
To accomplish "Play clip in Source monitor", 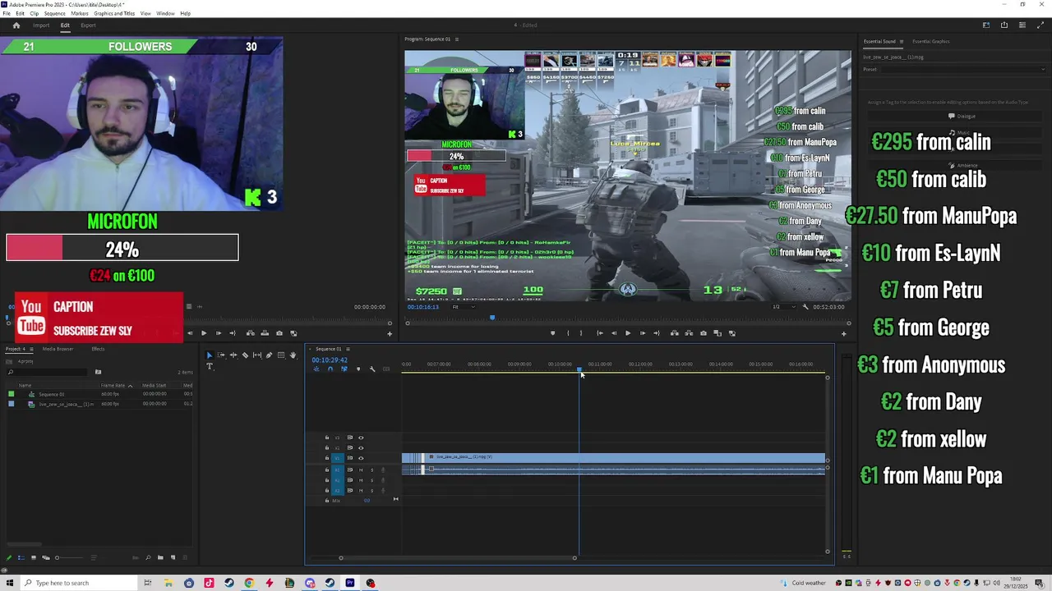I will point(204,333).
